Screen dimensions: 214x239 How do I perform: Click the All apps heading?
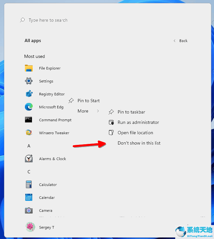click(33, 41)
